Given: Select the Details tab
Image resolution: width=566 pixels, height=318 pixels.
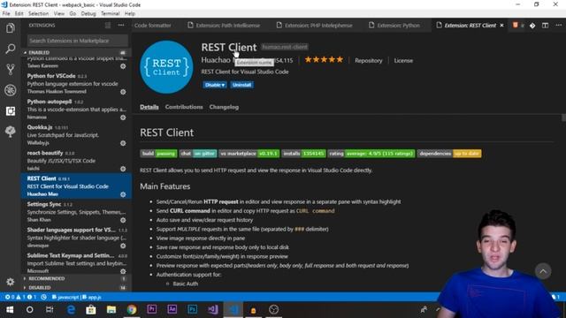Looking at the screenshot, I should pos(149,107).
